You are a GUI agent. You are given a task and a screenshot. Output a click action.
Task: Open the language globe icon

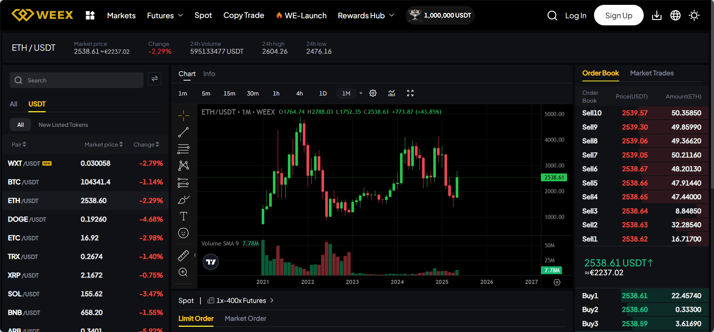675,15
